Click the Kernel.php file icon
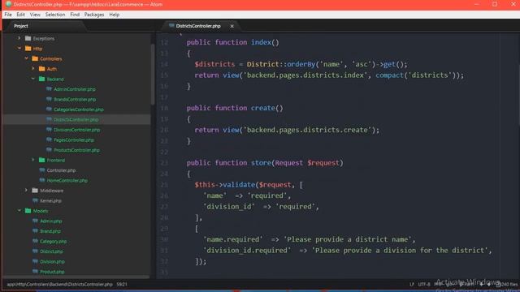Viewport: 520px width, 292px height. tap(35, 200)
